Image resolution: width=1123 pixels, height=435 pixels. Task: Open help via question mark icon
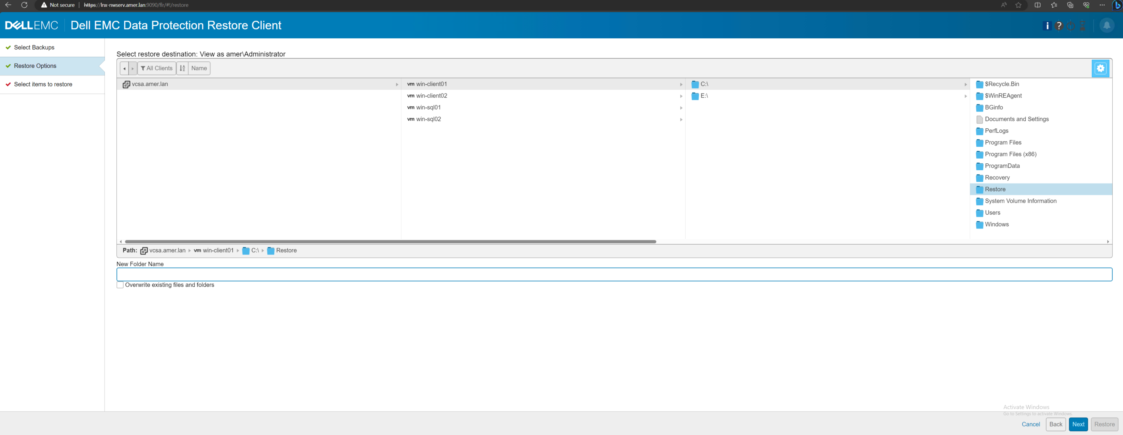pyautogui.click(x=1059, y=26)
